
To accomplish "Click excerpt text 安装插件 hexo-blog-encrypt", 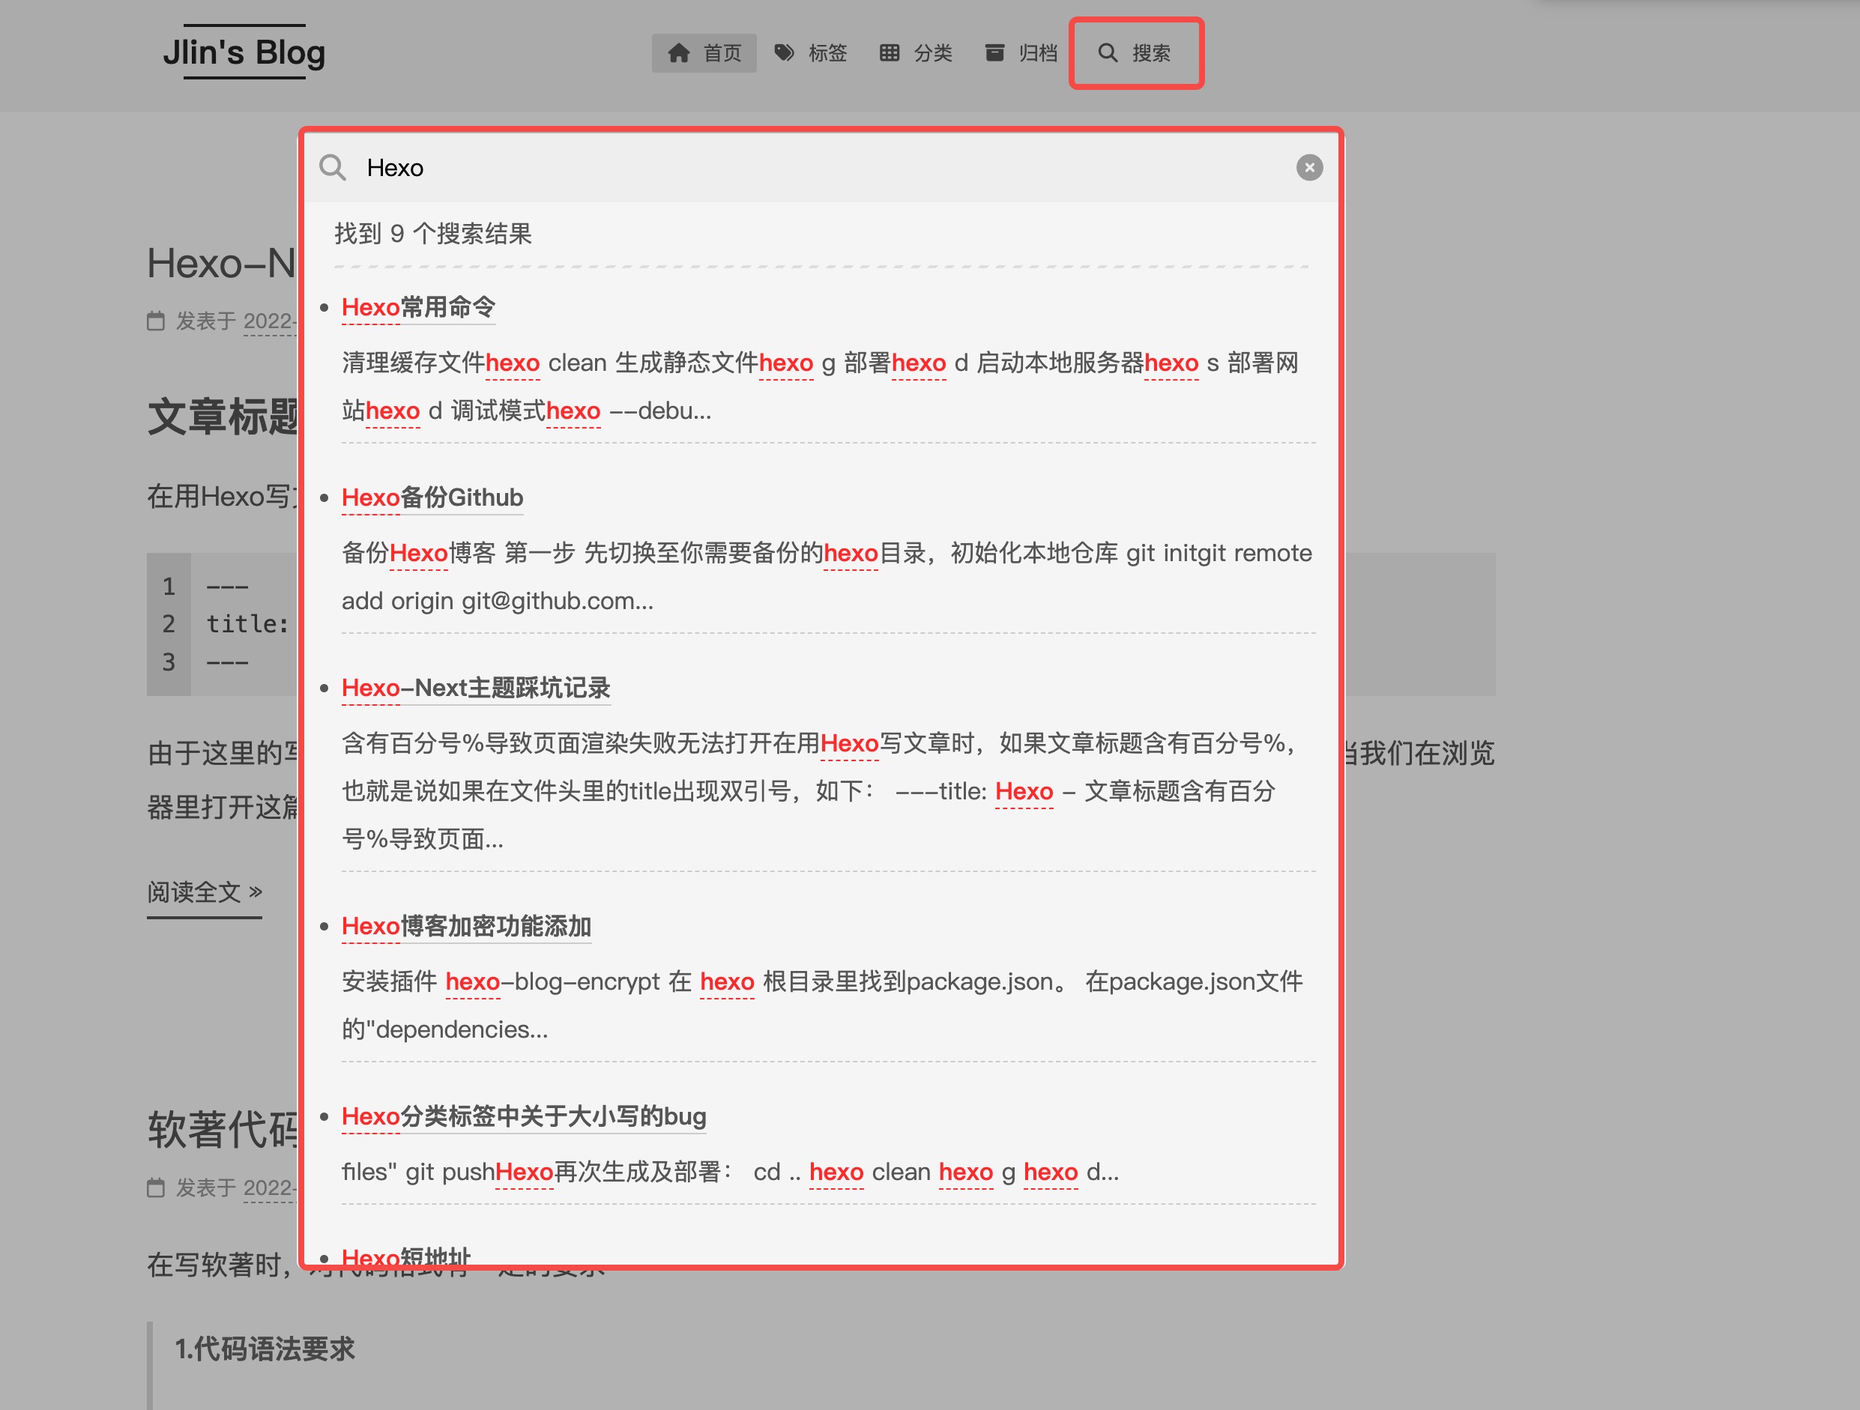I will (501, 981).
